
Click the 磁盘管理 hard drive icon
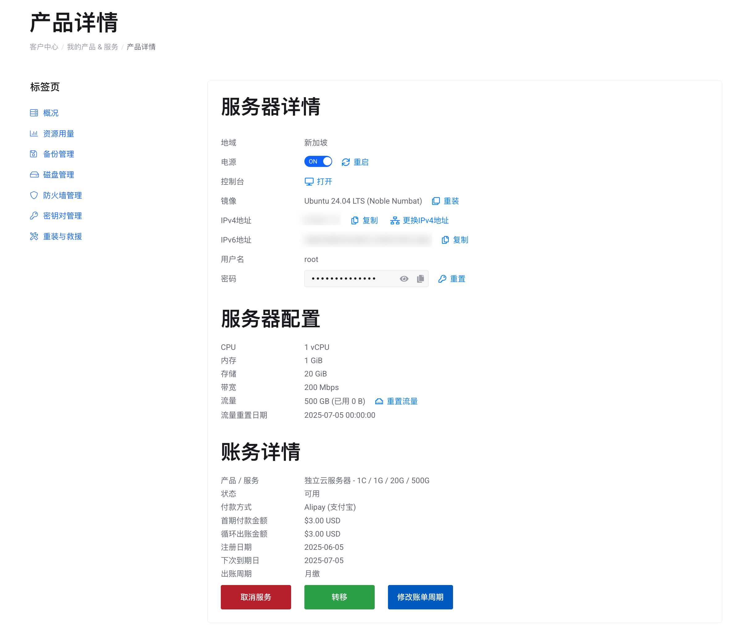pyautogui.click(x=34, y=175)
